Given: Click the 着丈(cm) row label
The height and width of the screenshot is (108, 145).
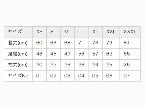Looking at the screenshot, I should tap(18, 43).
